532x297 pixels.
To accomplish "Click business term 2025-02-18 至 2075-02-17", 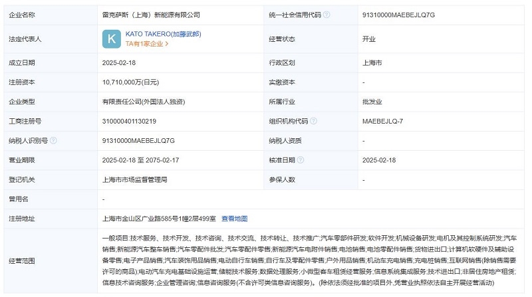I will pyautogui.click(x=140, y=160).
